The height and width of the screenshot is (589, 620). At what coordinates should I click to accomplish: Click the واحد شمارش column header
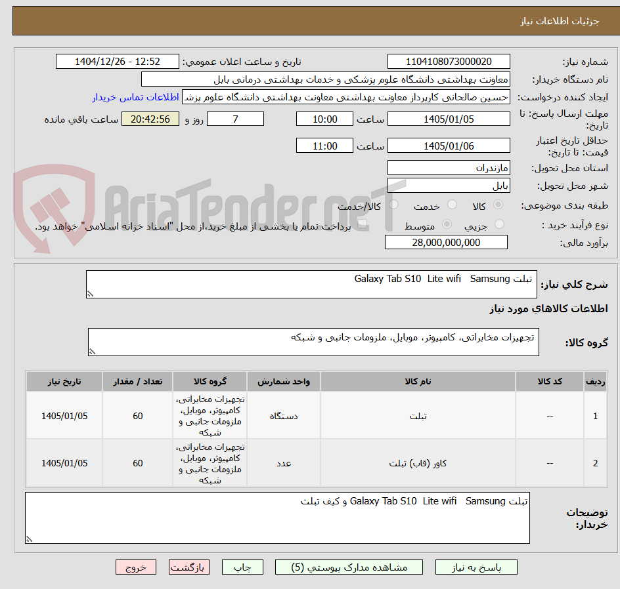click(284, 381)
